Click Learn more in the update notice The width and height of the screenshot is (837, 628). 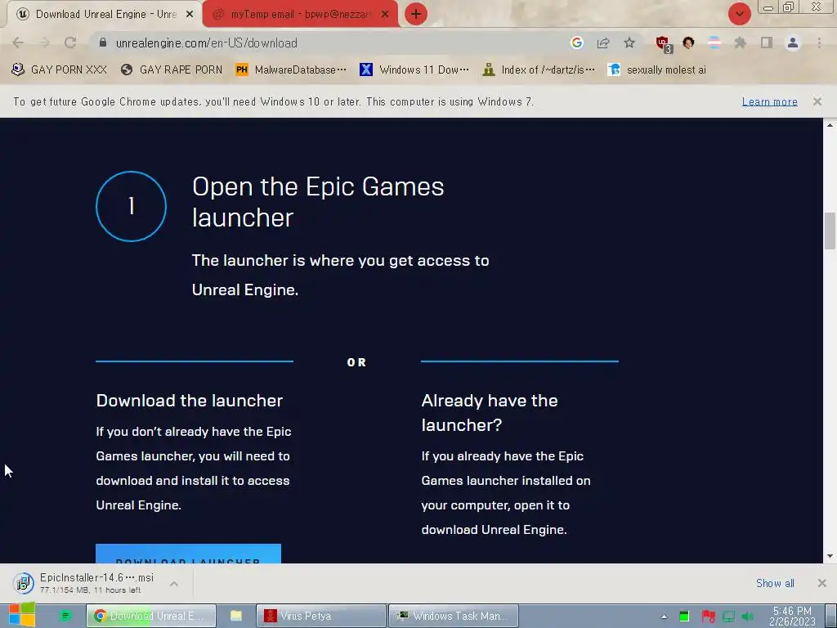pos(769,101)
